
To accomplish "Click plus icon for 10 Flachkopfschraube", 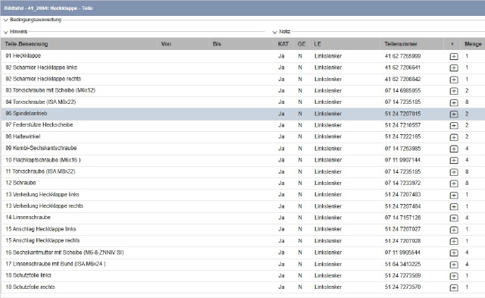I will (454, 160).
